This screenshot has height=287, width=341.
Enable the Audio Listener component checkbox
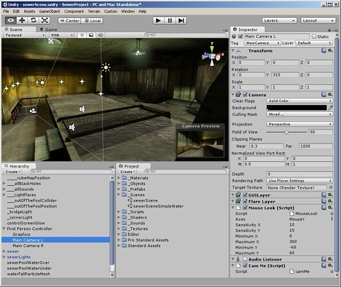245,259
